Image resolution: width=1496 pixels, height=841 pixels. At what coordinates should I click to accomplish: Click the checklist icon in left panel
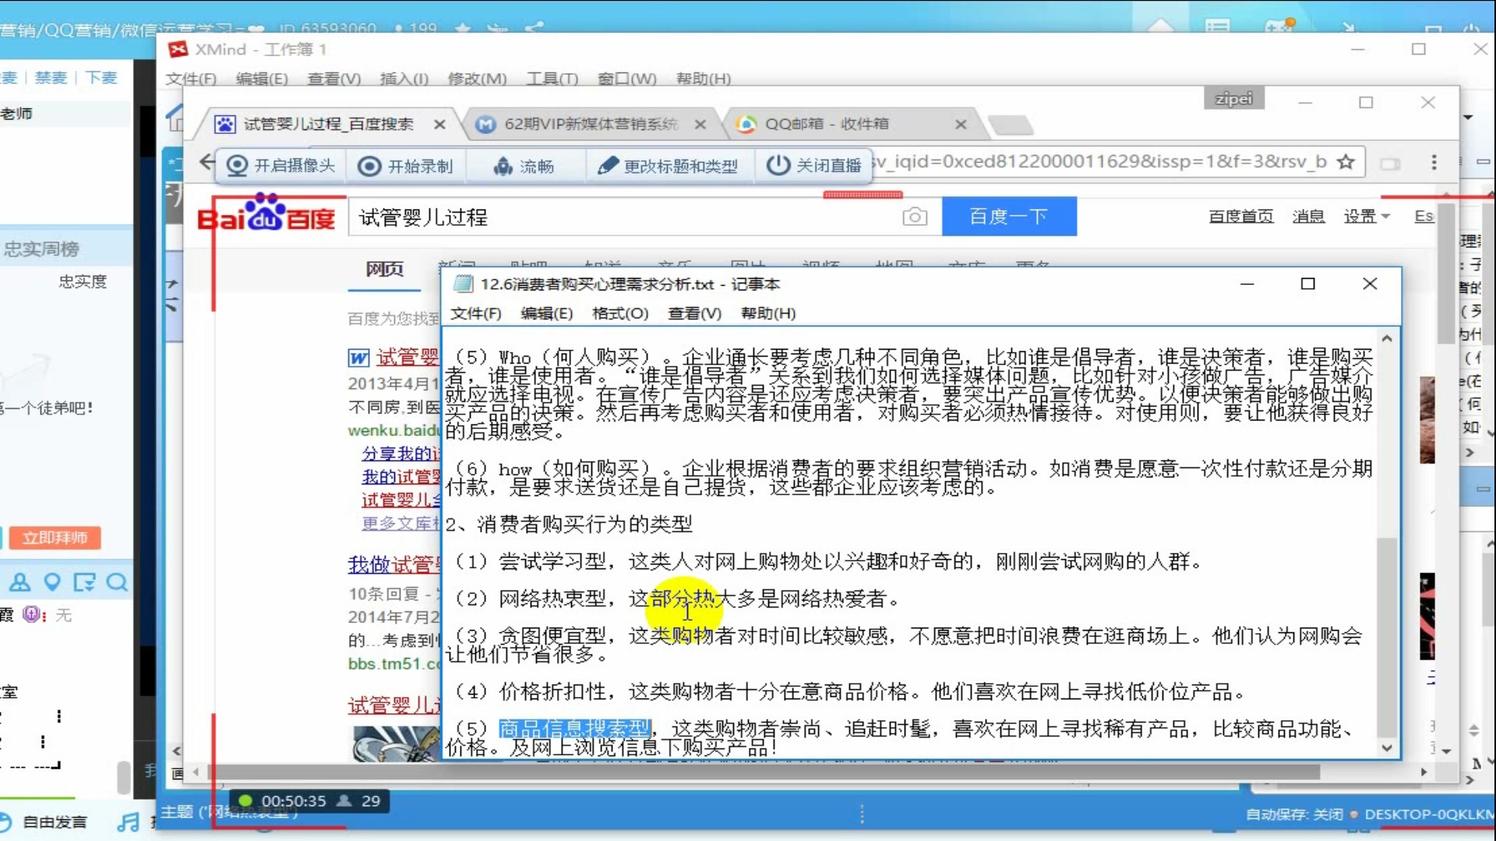pos(84,582)
